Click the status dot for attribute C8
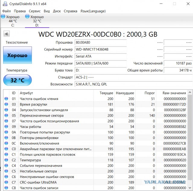Viewport: 193px width, 191px height. (6, 188)
